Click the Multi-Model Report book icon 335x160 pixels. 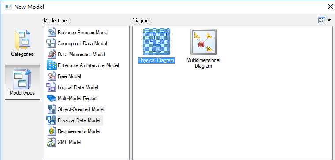point(52,98)
